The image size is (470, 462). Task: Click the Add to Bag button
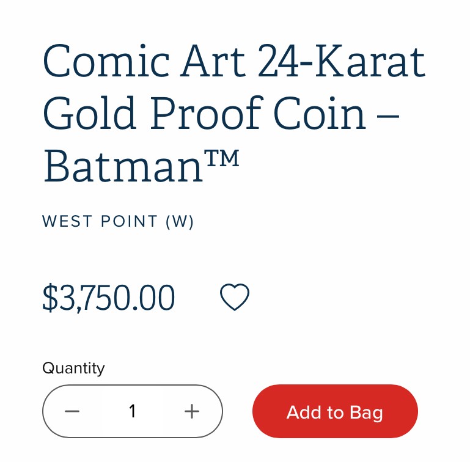tap(335, 412)
